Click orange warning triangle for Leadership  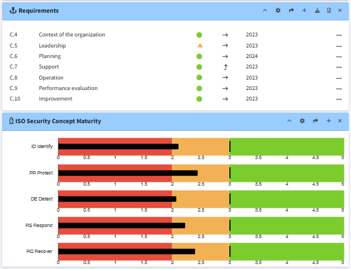point(200,45)
